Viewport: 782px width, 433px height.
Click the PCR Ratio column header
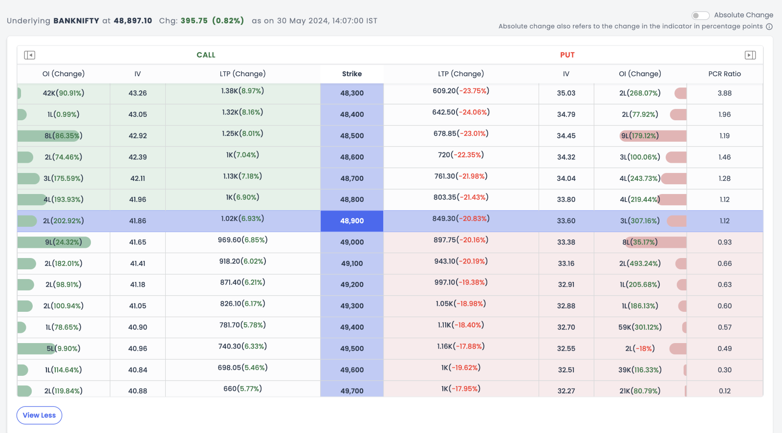[x=724, y=74]
